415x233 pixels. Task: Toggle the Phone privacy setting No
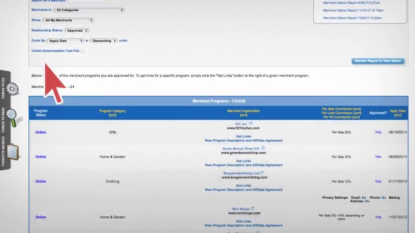384,197
